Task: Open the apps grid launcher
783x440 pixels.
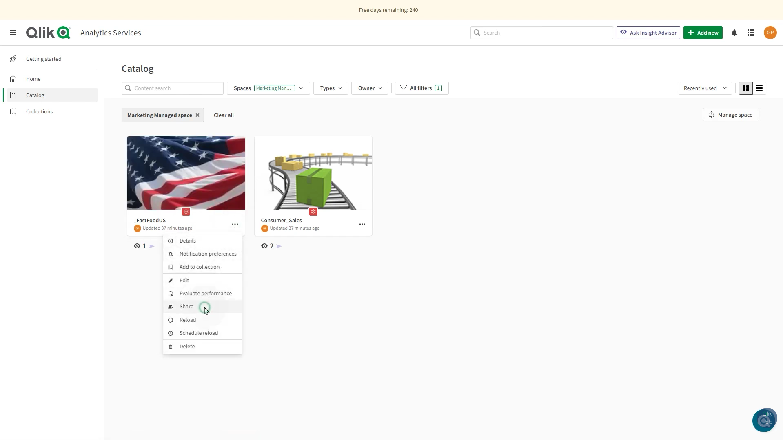Action: 751,33
